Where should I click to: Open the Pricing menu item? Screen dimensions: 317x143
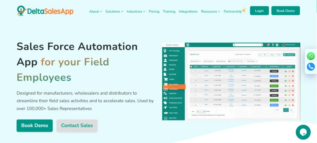coord(154,11)
